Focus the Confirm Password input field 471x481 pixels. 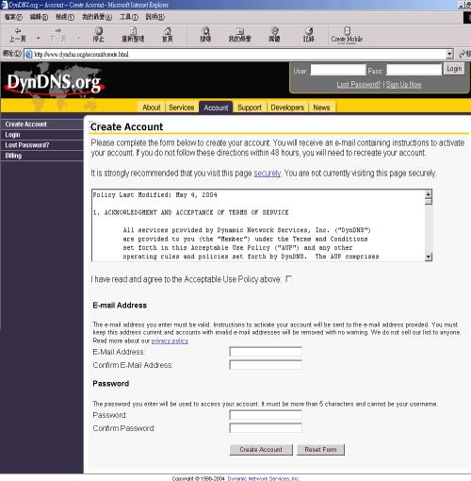(x=266, y=428)
